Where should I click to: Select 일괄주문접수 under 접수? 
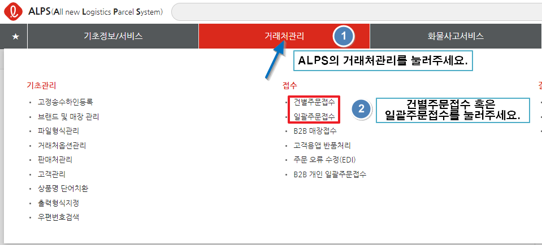(314, 117)
